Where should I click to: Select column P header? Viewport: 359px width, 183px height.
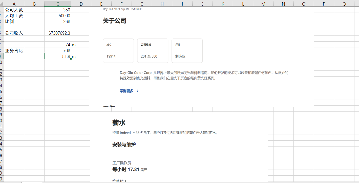click(324, 4)
